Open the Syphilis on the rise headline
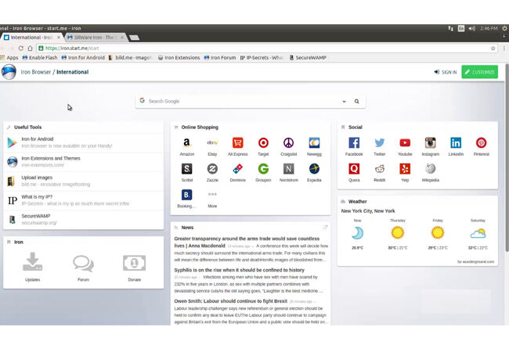 click(240, 270)
